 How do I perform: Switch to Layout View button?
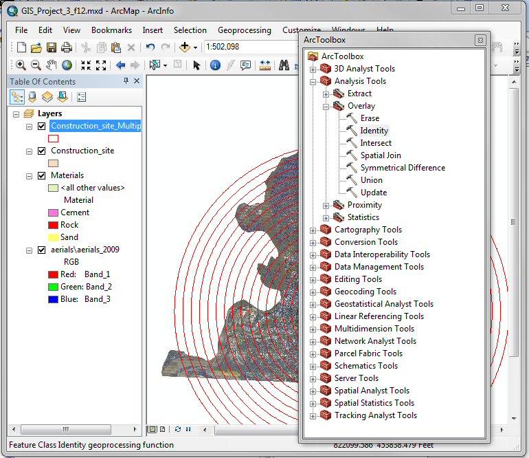coord(163,429)
